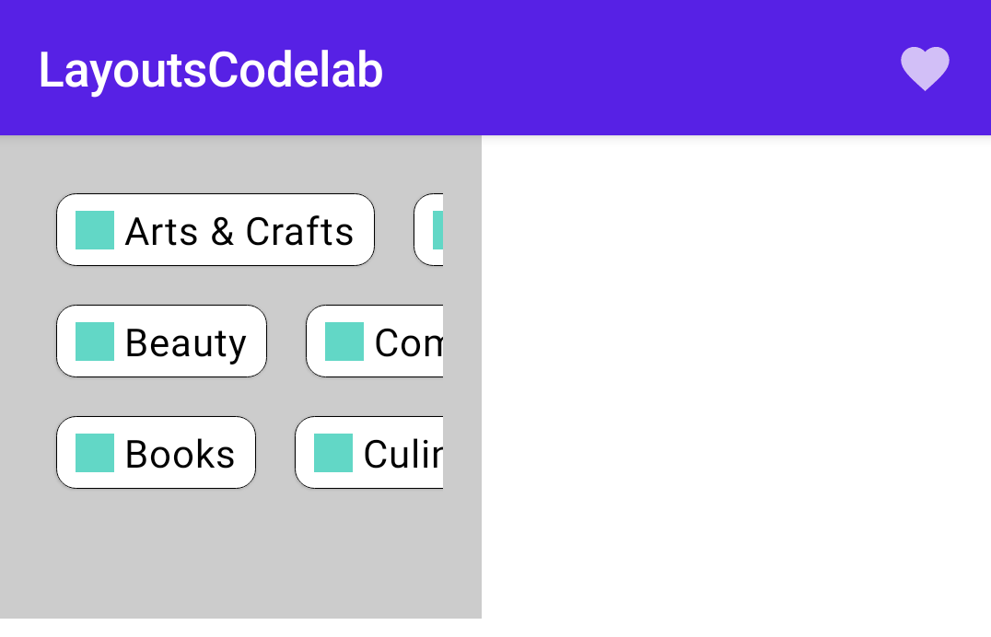Click the gray margin left of the Beauty chip
The height and width of the screenshot is (637, 991).
tap(28, 342)
